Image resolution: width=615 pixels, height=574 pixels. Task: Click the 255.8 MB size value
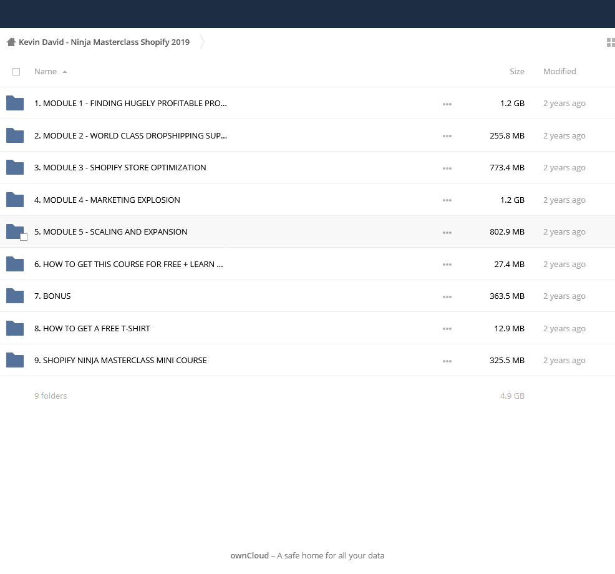506,135
